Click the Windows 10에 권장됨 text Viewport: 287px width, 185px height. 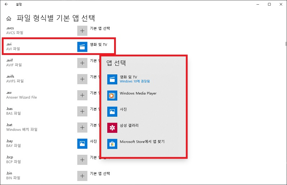pos(135,81)
